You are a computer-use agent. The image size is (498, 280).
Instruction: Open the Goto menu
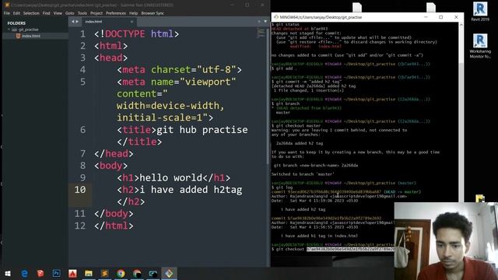(x=70, y=13)
